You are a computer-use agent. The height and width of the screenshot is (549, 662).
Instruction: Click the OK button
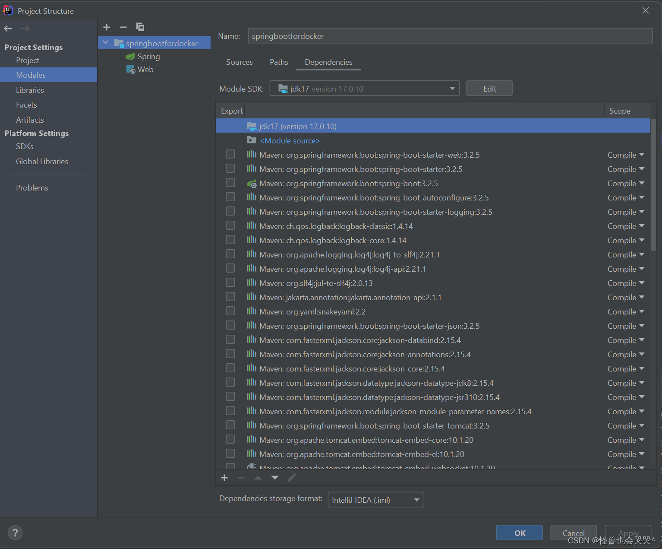520,533
